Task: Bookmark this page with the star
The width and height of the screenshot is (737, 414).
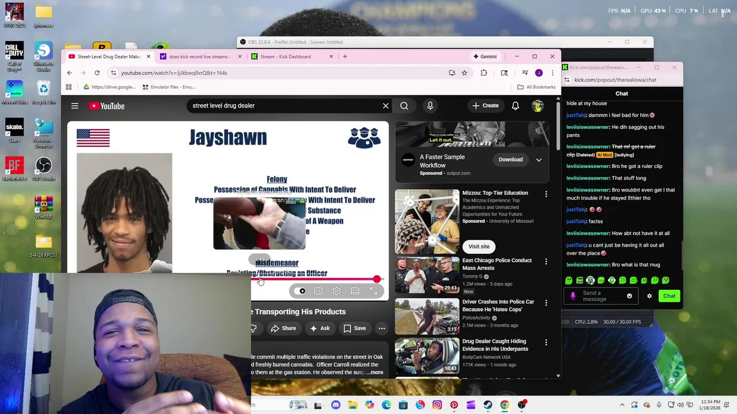Action: pos(464,73)
